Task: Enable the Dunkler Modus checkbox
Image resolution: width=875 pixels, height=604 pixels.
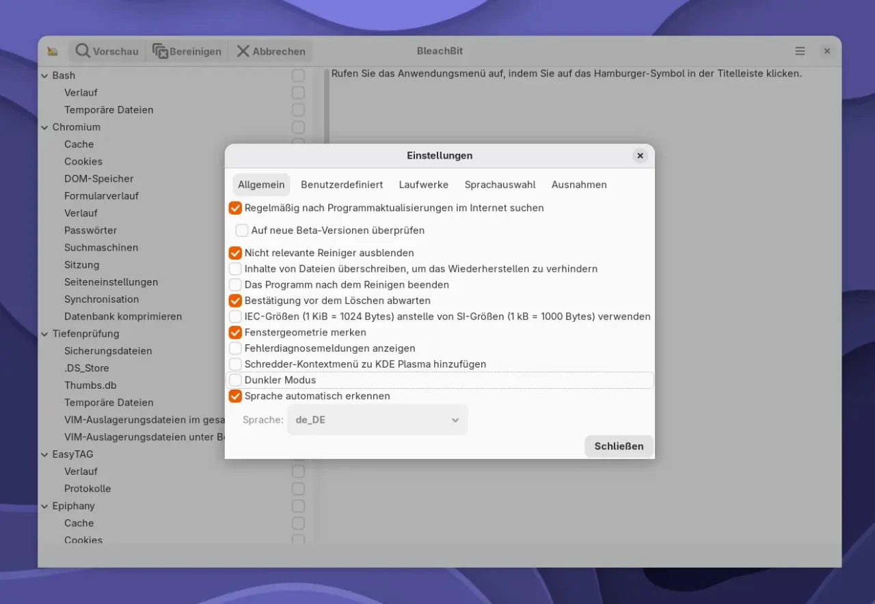Action: coord(235,380)
